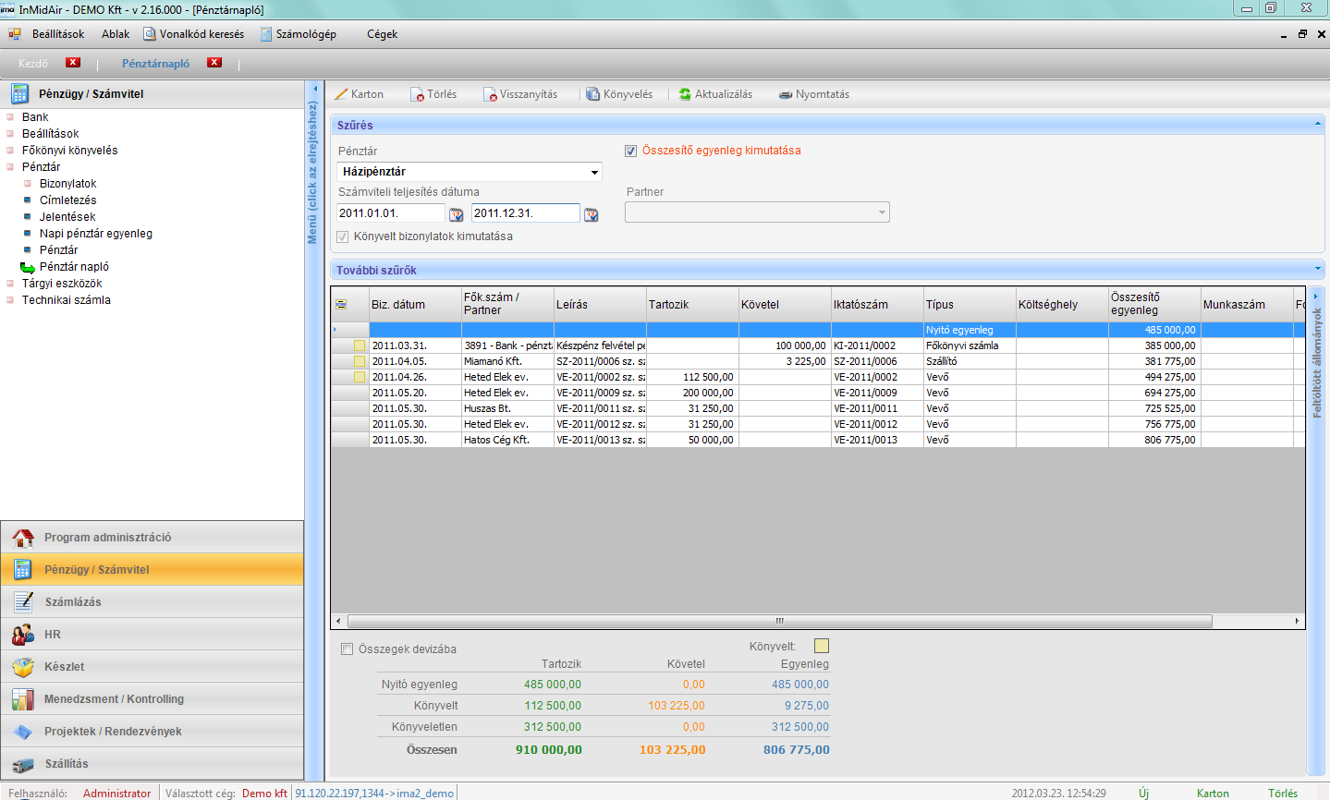This screenshot has width=1330, height=800.
Task: Click Miamanó Kft. partner cell
Action: coord(507,361)
